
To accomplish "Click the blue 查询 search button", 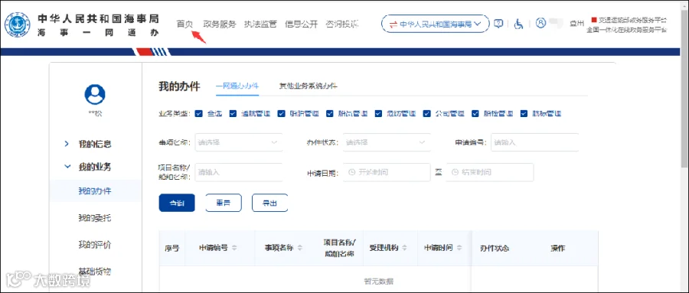I will point(177,203).
